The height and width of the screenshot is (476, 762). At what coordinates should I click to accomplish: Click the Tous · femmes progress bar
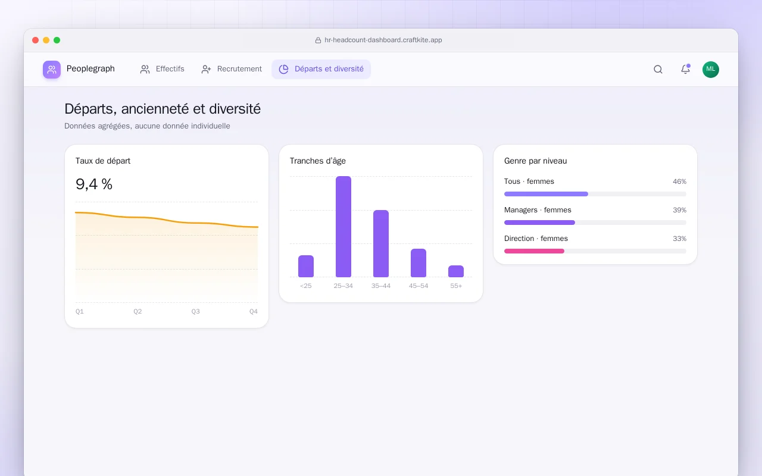click(595, 194)
